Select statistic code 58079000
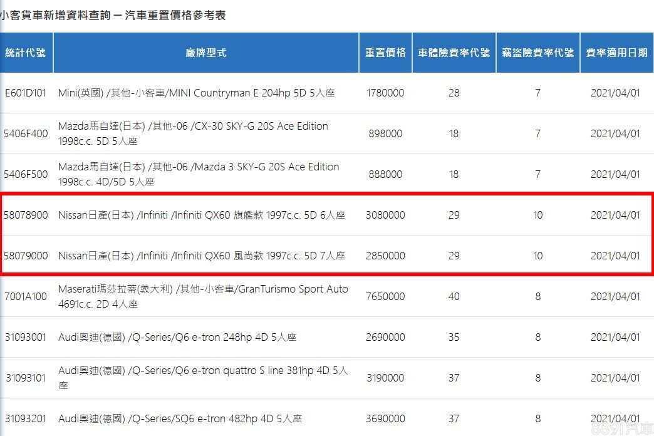The width and height of the screenshot is (654, 436). tap(26, 256)
